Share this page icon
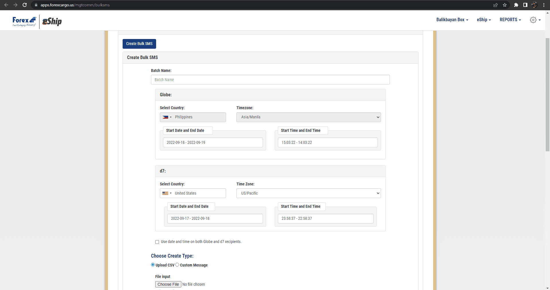Screen dimensions: 550x290 click(496, 5)
